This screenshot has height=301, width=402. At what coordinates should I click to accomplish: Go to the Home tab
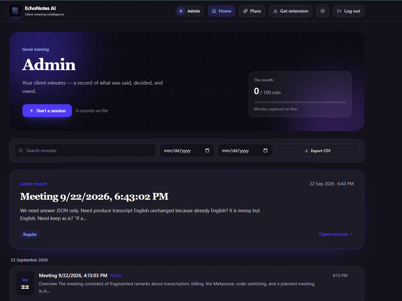(222, 11)
